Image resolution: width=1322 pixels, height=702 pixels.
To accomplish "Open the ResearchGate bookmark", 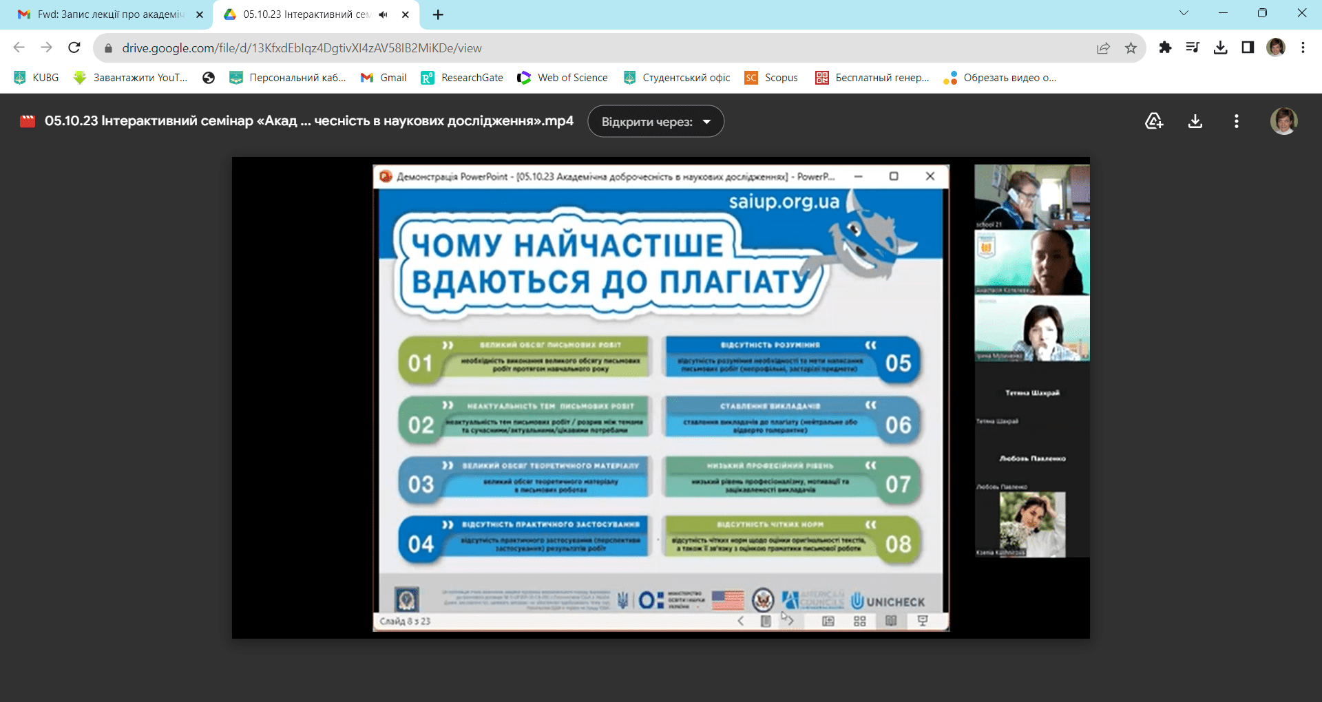I will (x=463, y=78).
